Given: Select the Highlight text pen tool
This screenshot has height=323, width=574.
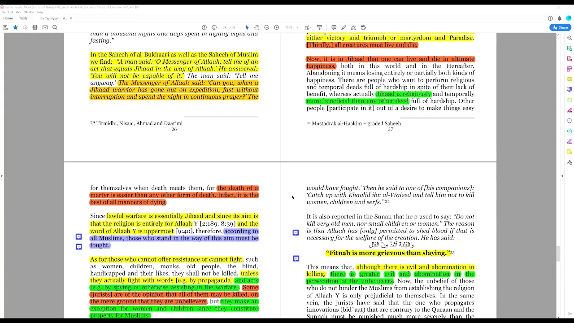Looking at the screenshot, I should [x=344, y=27].
